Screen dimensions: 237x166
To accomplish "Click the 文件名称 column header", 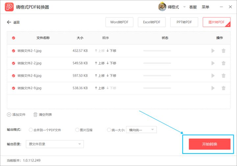I will (x=43, y=38).
